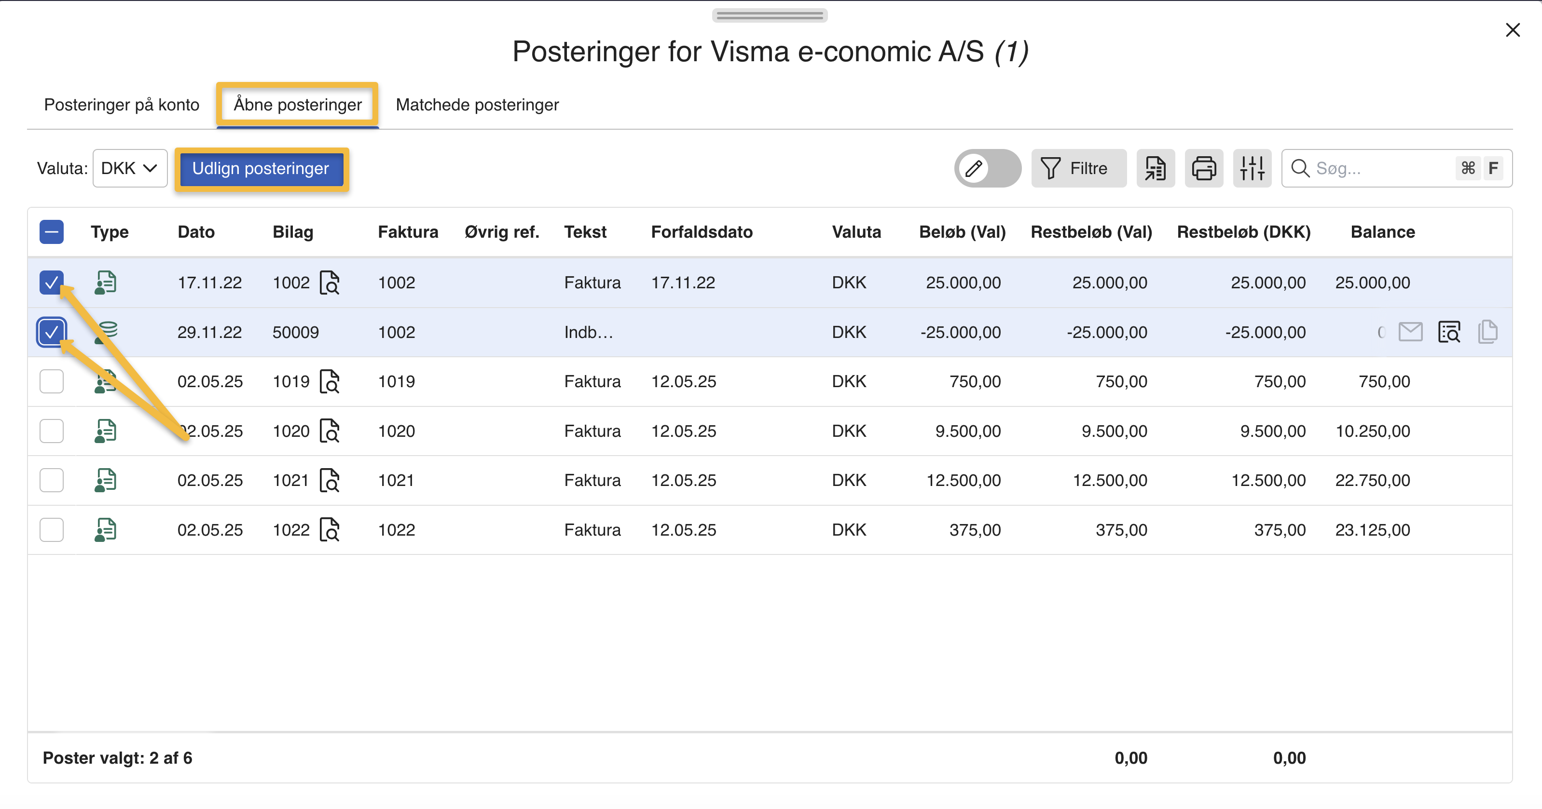1542x809 pixels.
Task: Switch to Matchede posteringer tab
Action: (x=477, y=105)
